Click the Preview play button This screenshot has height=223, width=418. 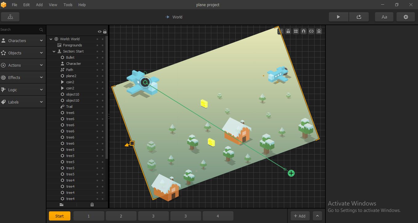tap(338, 17)
